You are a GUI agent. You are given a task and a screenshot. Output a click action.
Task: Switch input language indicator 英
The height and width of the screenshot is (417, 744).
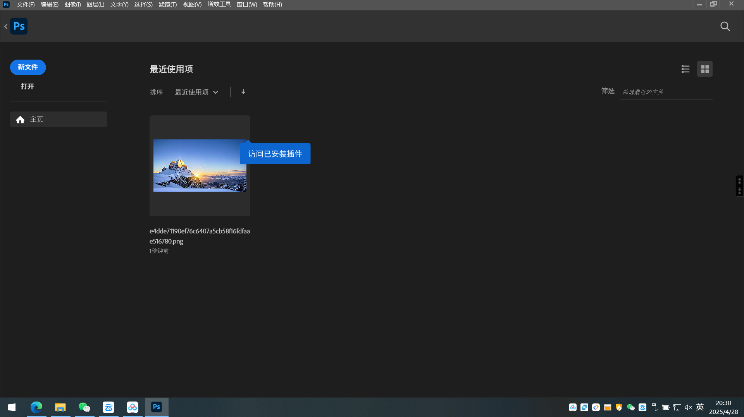click(700, 407)
